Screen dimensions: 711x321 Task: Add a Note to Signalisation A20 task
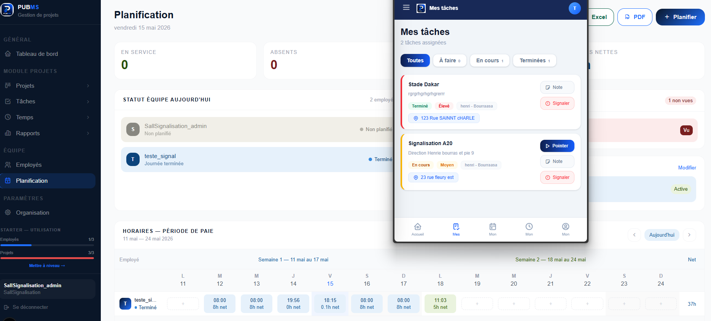coord(557,161)
